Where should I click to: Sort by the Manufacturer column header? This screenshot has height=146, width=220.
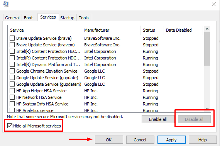(111, 30)
